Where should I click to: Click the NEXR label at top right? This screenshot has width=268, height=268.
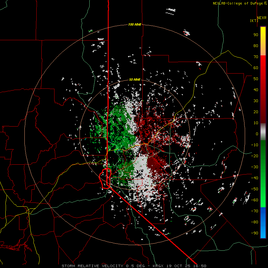[262, 18]
